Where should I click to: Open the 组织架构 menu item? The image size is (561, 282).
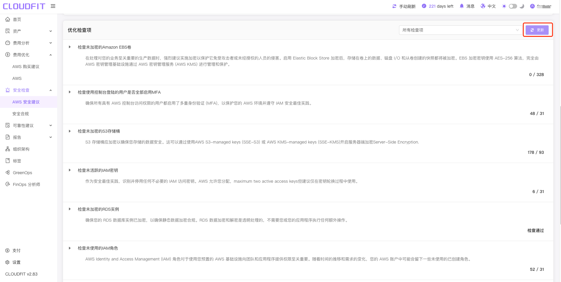coord(29,149)
